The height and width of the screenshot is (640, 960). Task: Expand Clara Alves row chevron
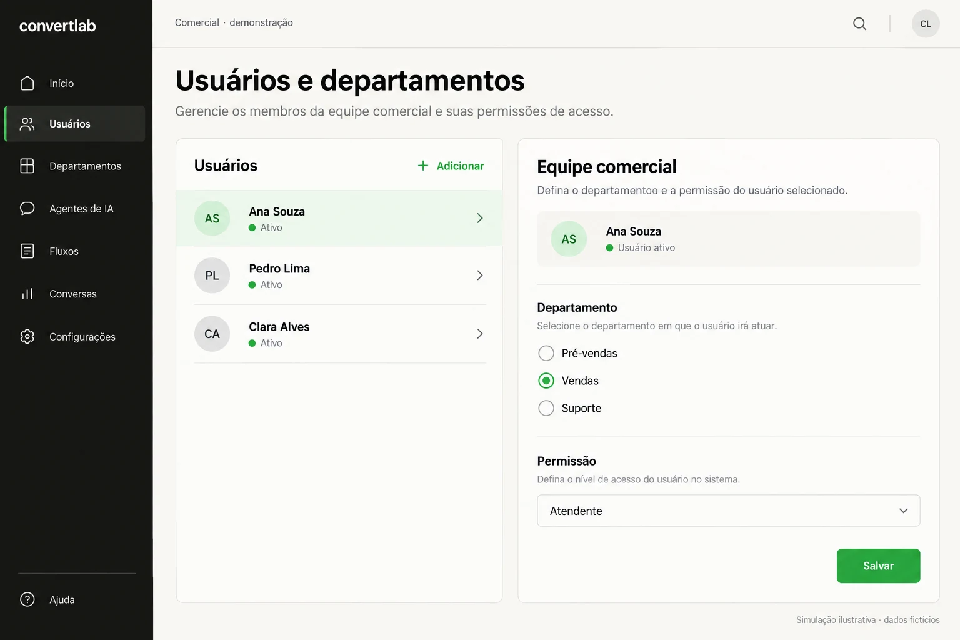[480, 334]
